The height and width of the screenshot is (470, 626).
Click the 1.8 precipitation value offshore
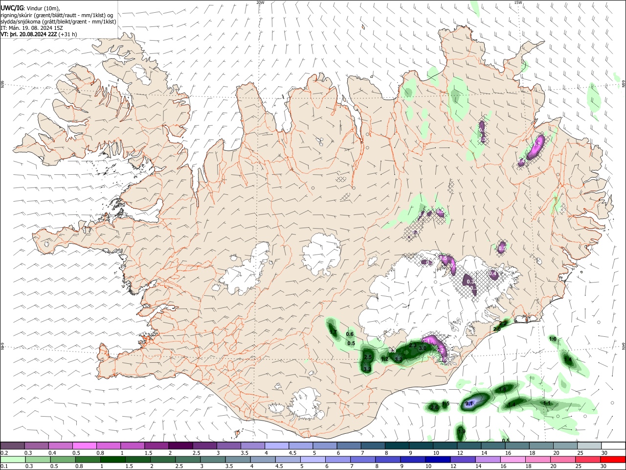(503, 390)
